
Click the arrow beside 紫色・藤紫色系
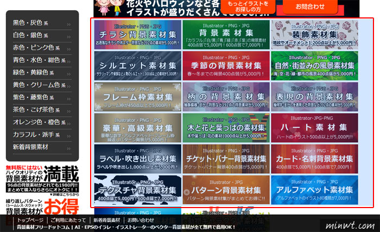pos(68,99)
